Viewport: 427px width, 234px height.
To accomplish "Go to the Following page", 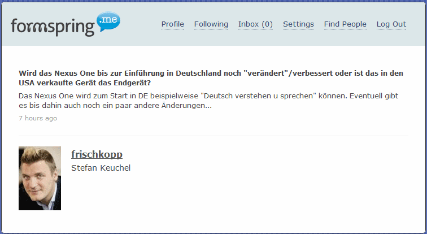I will (211, 24).
